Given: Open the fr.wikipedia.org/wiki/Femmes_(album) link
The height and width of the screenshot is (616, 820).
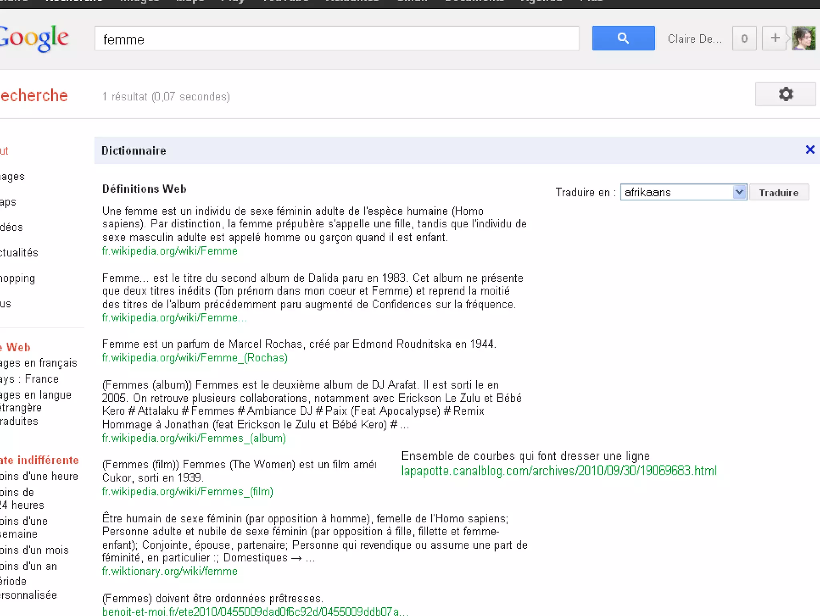Looking at the screenshot, I should point(194,438).
